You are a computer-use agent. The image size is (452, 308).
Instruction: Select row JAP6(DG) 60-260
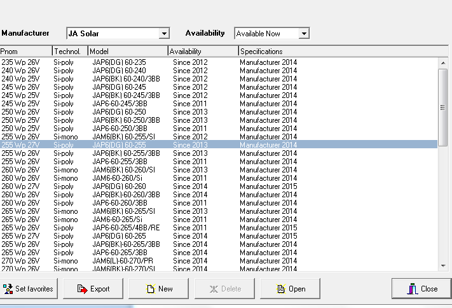click(x=219, y=186)
